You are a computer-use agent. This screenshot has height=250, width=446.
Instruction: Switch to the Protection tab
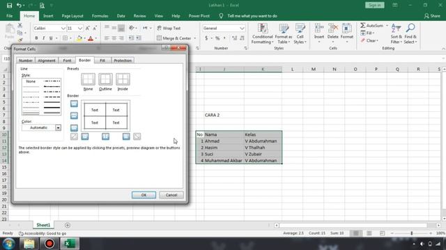pos(123,60)
